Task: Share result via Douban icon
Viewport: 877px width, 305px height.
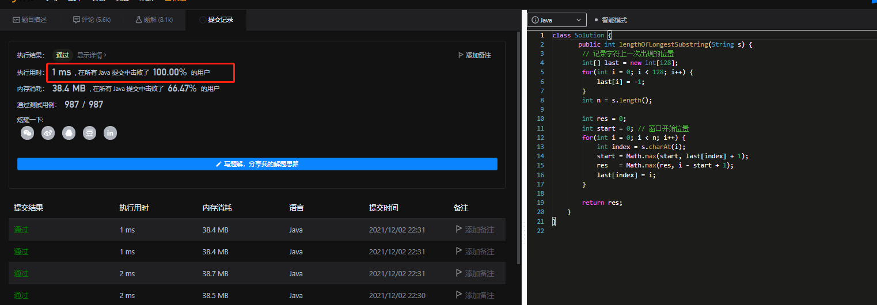Action: [x=89, y=133]
